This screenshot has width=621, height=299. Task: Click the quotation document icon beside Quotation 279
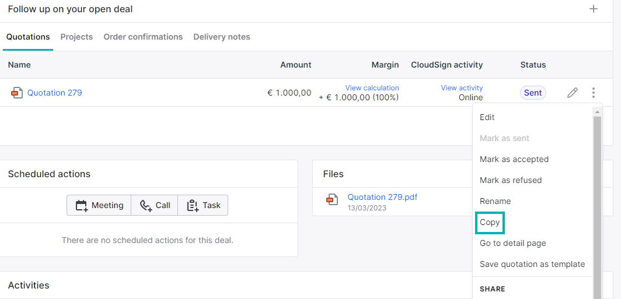(x=17, y=93)
